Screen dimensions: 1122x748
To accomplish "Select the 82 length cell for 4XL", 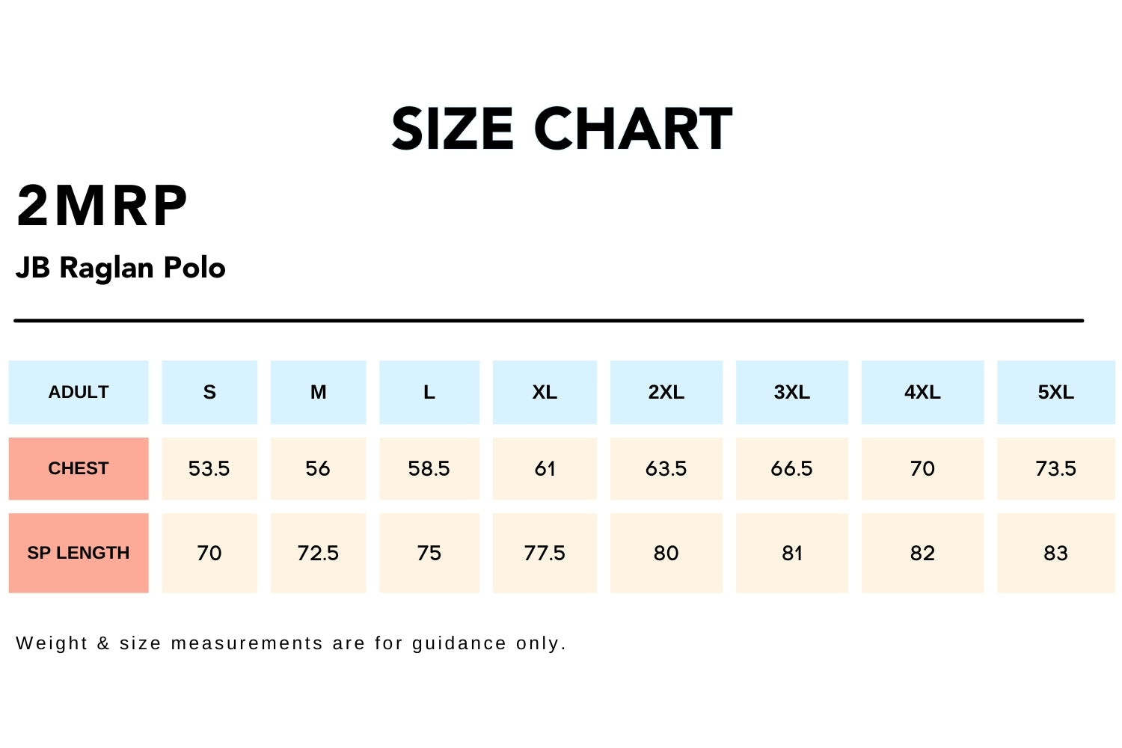I will pos(922,553).
